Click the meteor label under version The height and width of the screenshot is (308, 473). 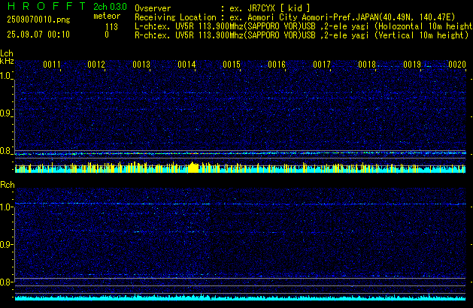pos(107,16)
